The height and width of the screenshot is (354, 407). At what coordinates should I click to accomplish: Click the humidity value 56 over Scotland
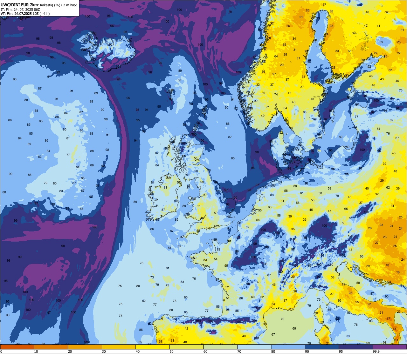click(x=196, y=158)
